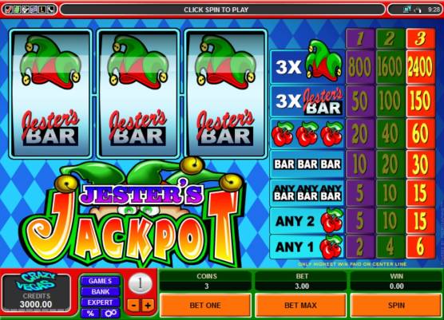Click the Bet One button
Viewport: 444px width, 320px height.
pyautogui.click(x=205, y=306)
